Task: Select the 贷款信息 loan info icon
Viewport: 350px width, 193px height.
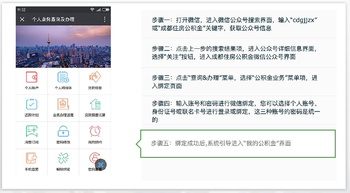Action: [x=95, y=77]
